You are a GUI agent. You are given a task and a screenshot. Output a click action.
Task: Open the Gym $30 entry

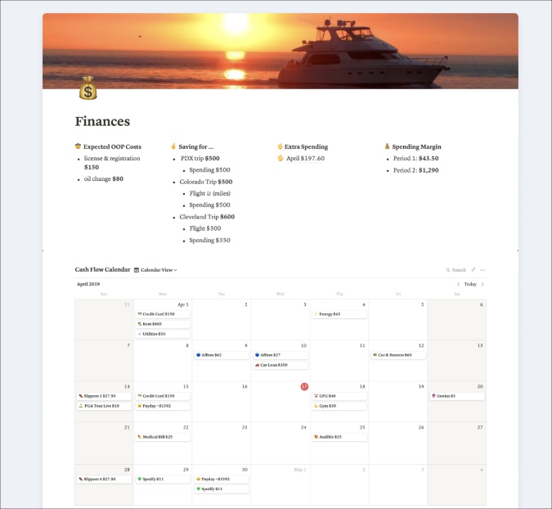[x=339, y=406]
